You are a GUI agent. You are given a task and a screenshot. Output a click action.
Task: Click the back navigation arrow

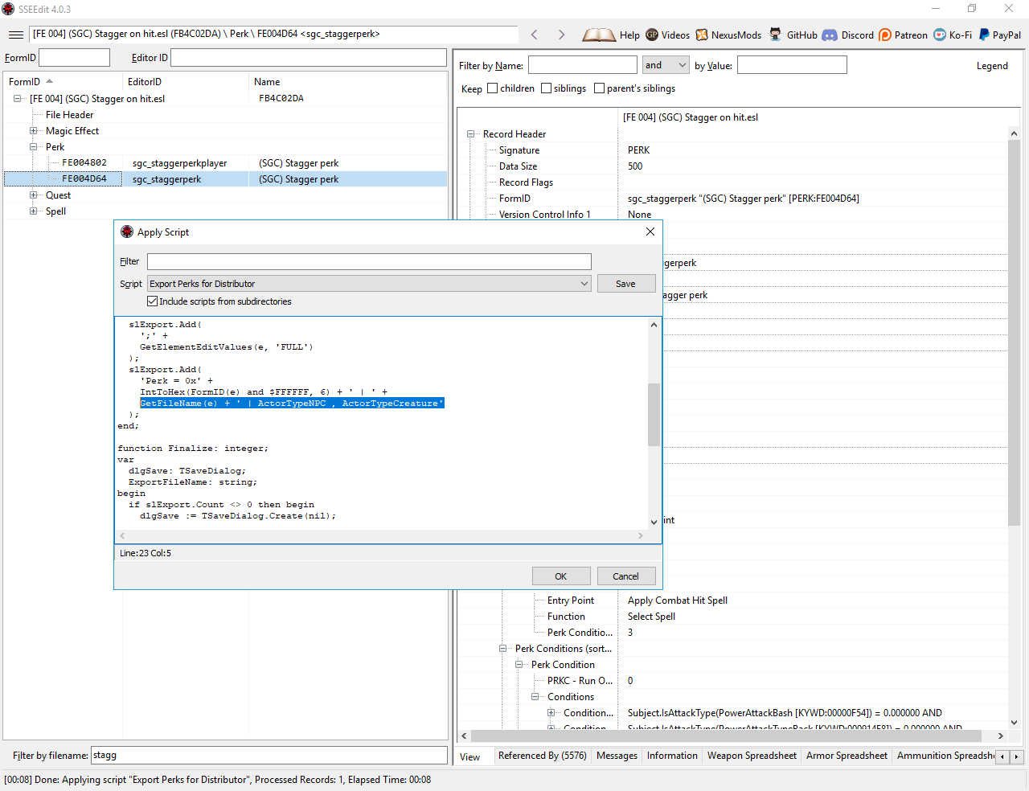[x=535, y=35]
